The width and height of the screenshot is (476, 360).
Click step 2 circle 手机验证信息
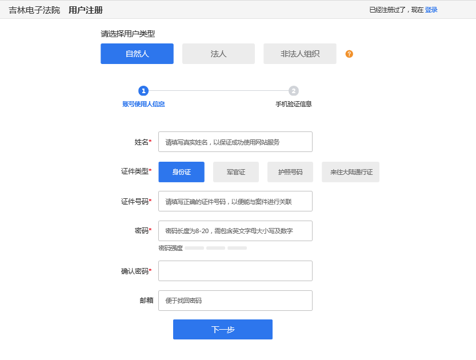coord(294,91)
